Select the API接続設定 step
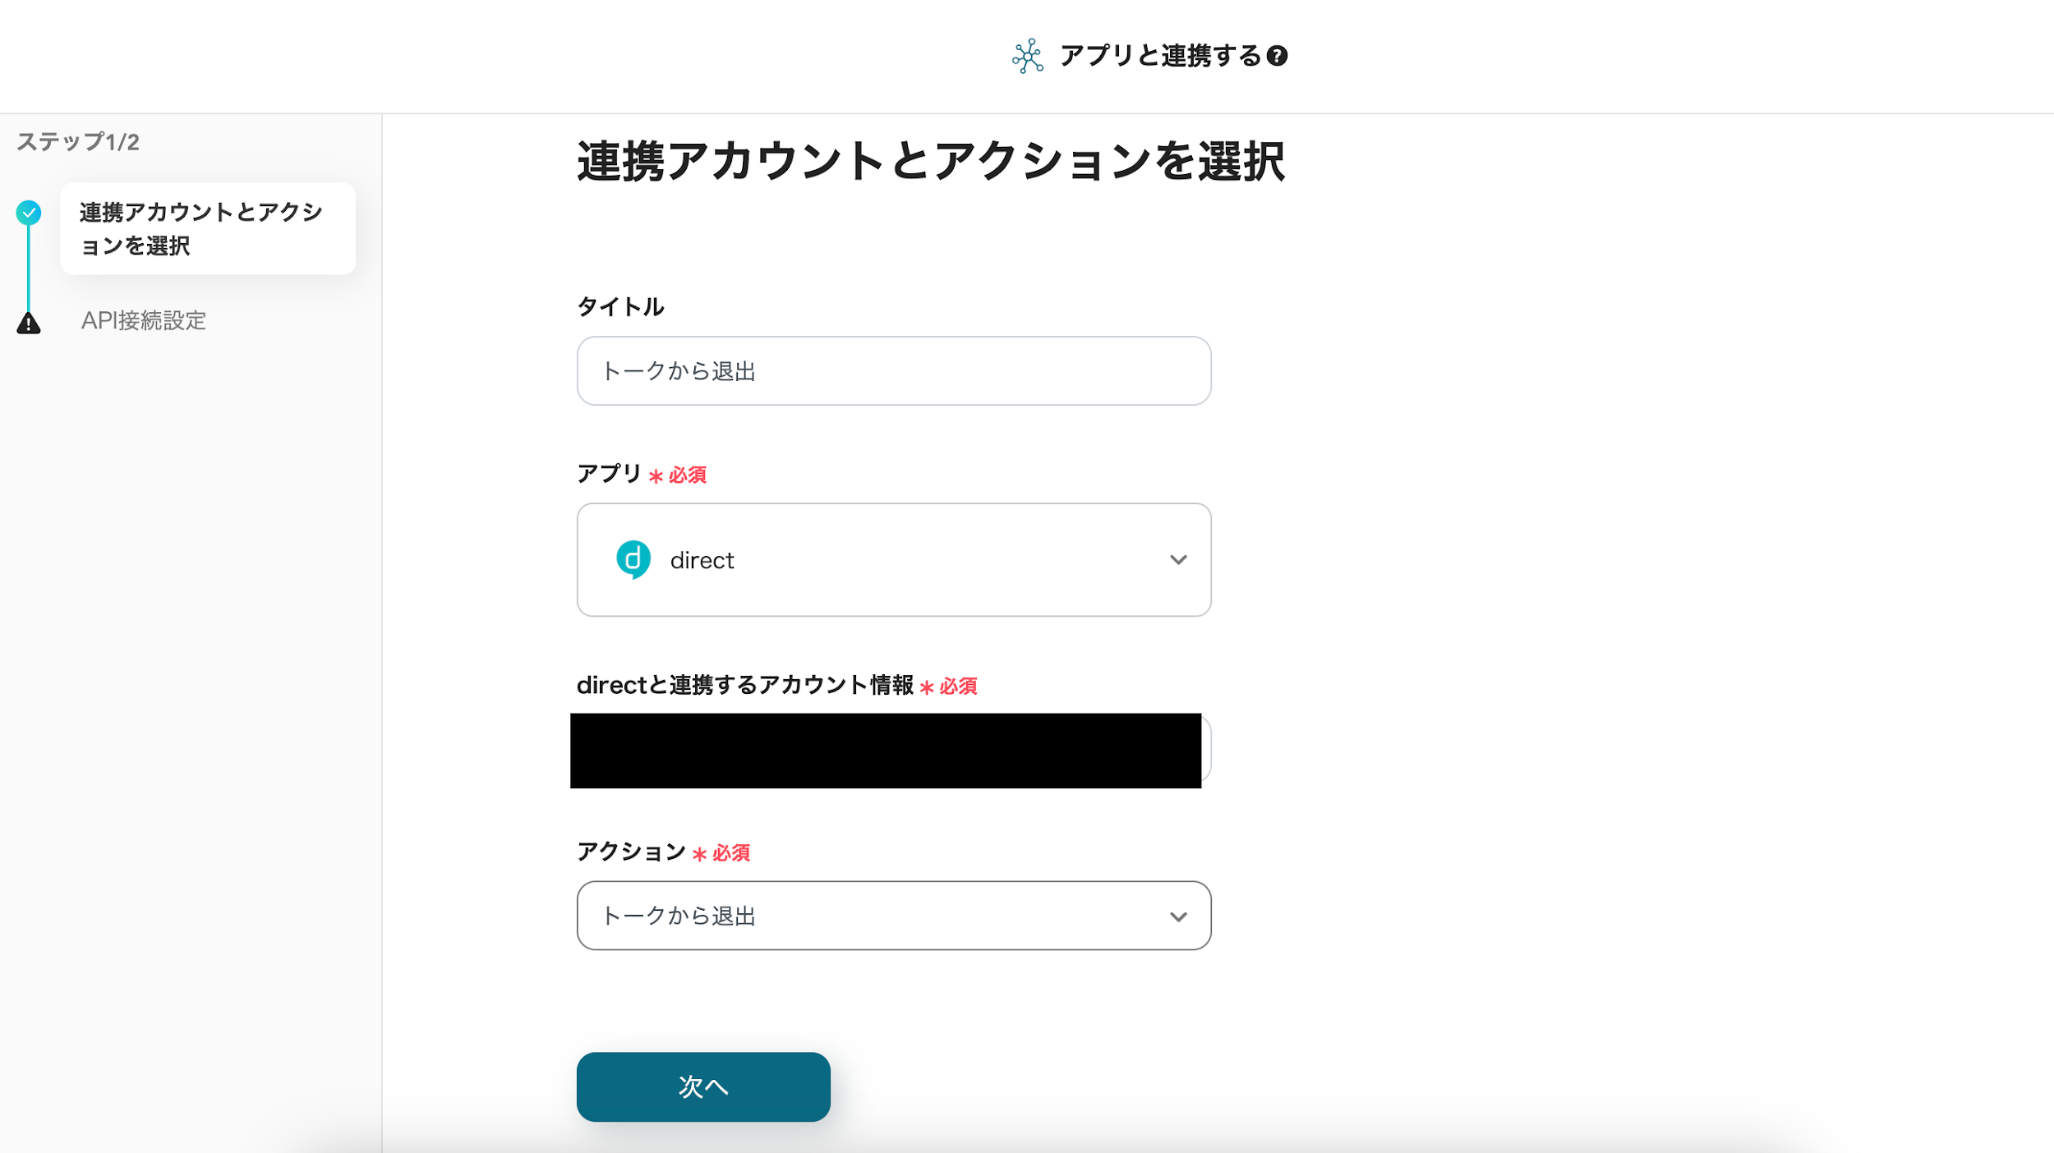2054x1153 pixels. point(144,320)
